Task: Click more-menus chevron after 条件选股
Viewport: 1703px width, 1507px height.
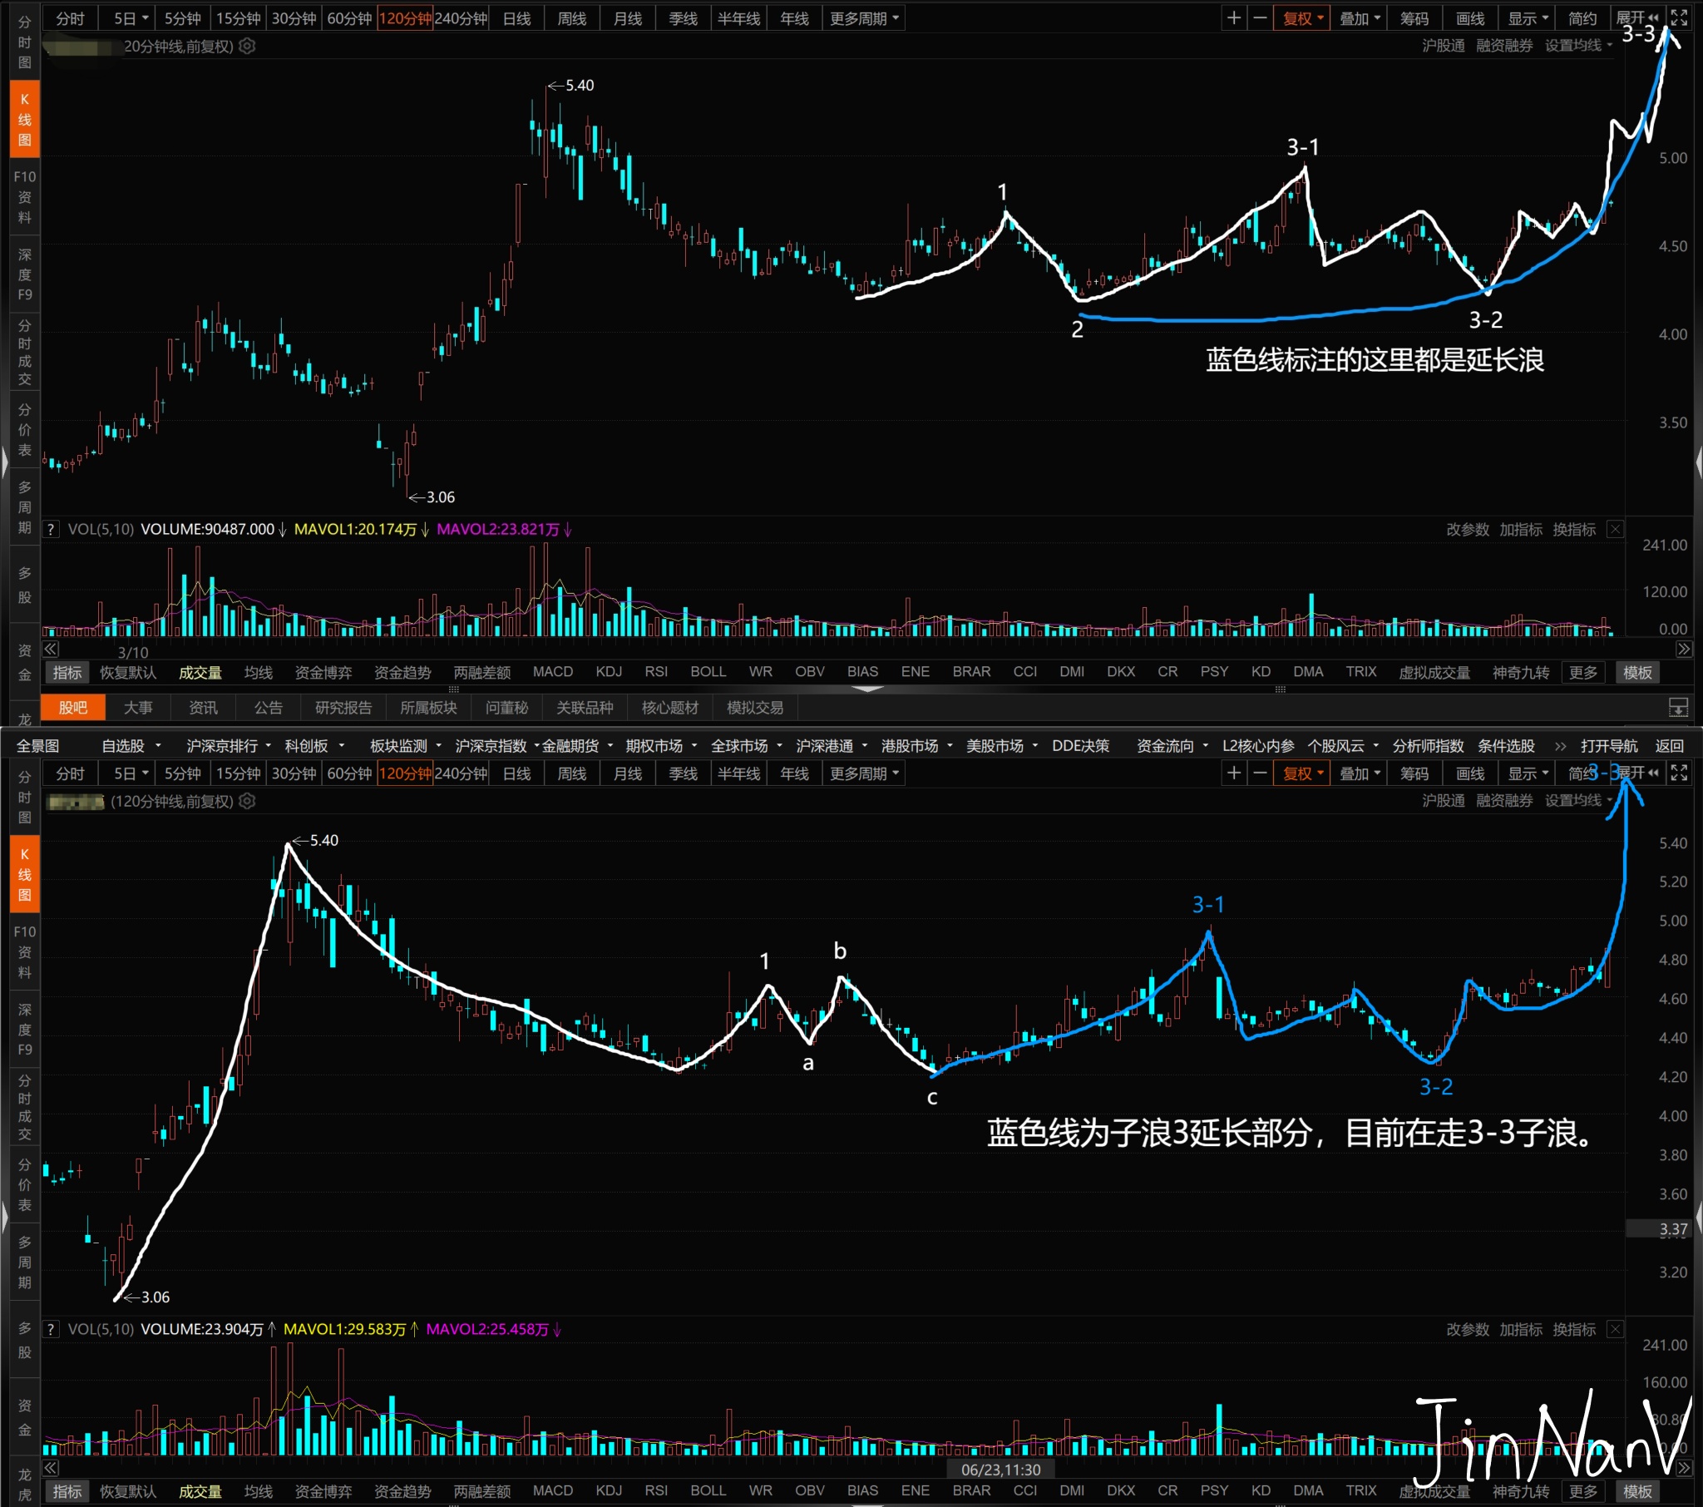Action: click(x=1560, y=746)
